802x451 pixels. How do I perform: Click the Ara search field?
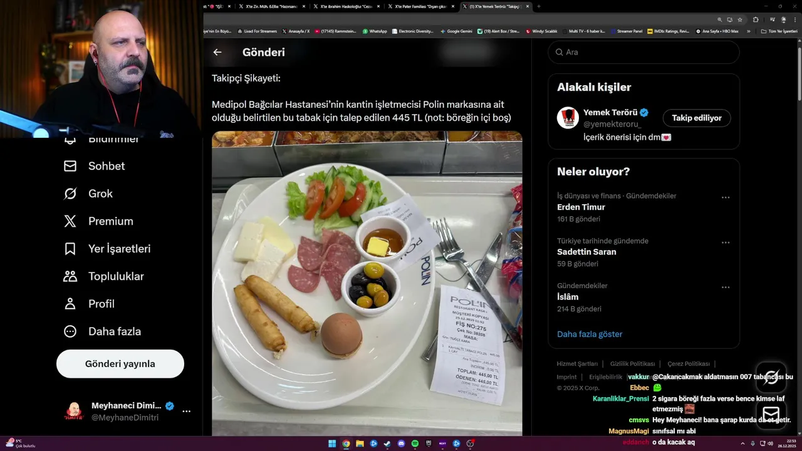[x=643, y=52]
